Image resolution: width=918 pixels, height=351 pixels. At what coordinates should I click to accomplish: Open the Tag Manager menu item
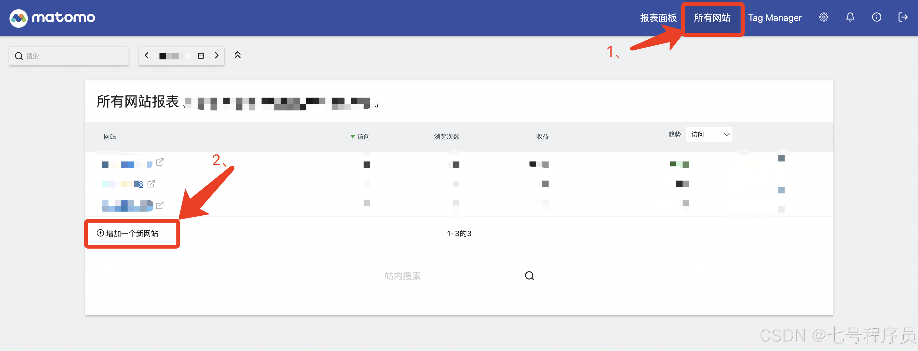click(774, 18)
